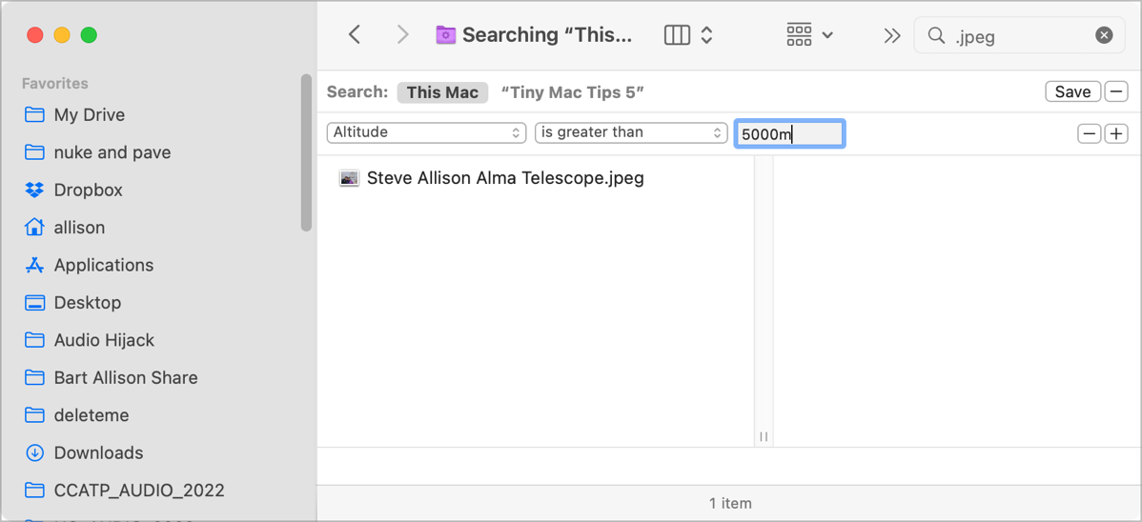Image resolution: width=1142 pixels, height=522 pixels.
Task: Open the allison home folder
Action: coord(79,228)
